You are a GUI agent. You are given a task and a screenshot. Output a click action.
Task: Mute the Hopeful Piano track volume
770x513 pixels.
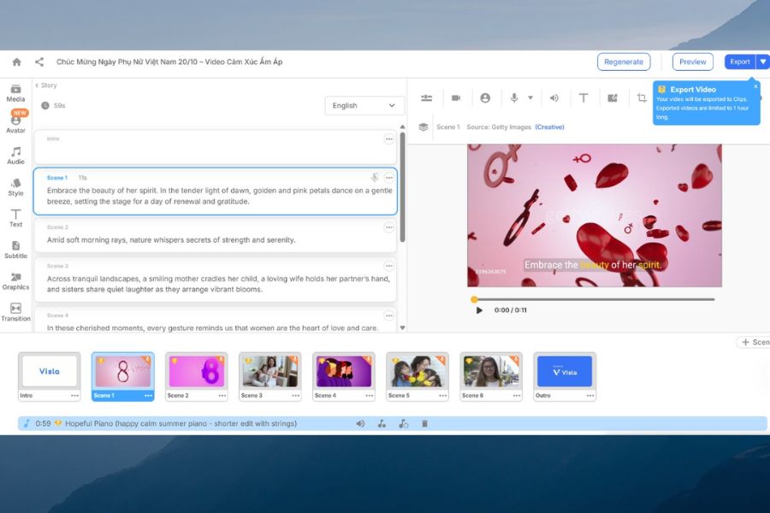pos(360,424)
